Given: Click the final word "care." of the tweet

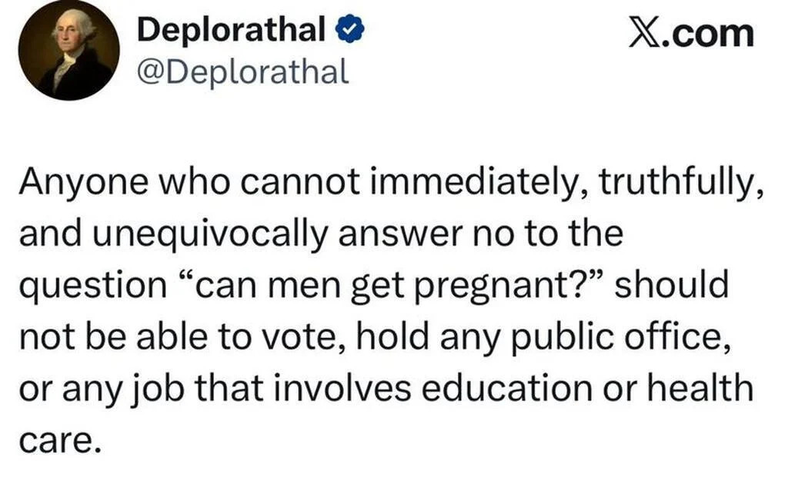Looking at the screenshot, I should (58, 436).
